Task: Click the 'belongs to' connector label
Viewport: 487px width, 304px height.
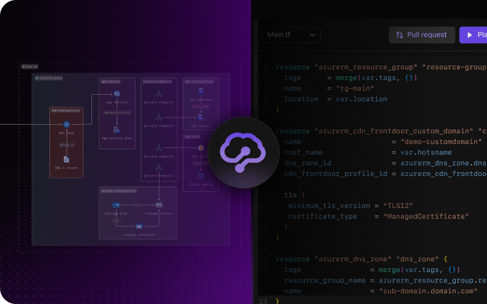Action: pyautogui.click(x=67, y=145)
